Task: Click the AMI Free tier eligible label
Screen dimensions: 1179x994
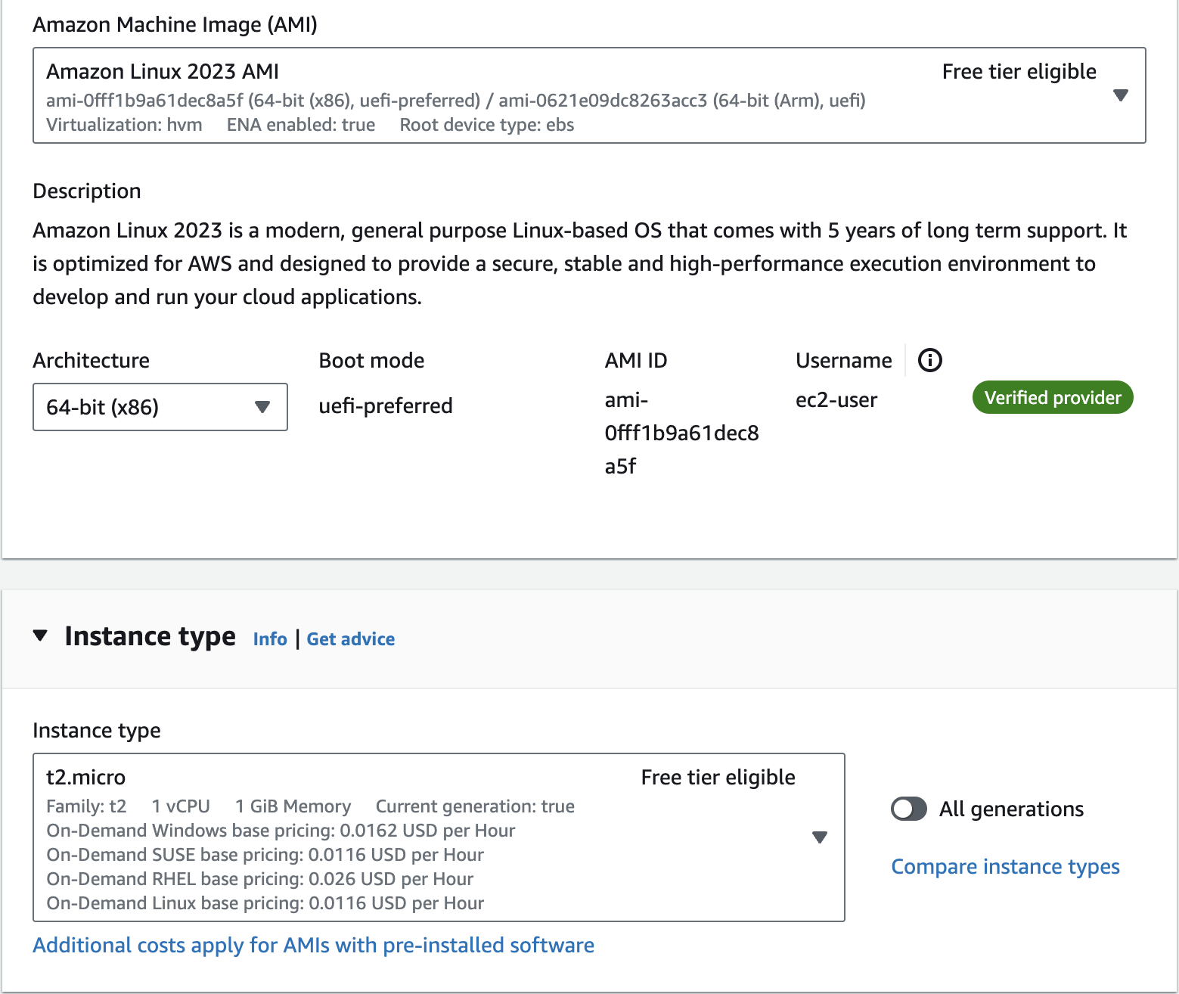Action: [x=1019, y=71]
